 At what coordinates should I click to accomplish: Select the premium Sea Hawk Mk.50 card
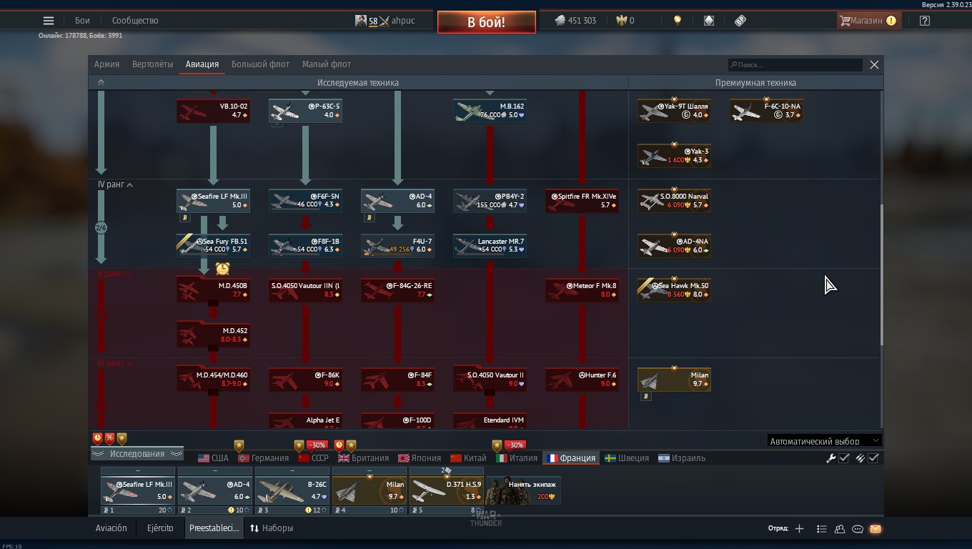[x=674, y=290]
